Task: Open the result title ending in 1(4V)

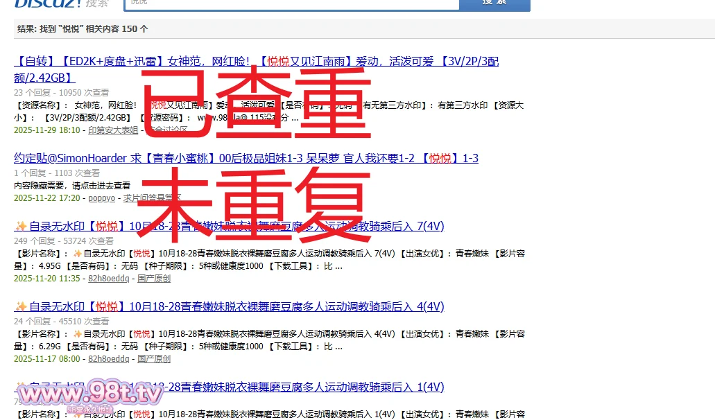Action: coord(277,387)
